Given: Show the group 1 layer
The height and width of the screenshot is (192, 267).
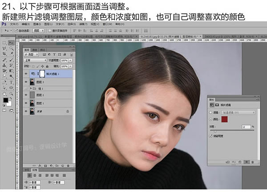Looking at the screenshot, I should 26,88.
